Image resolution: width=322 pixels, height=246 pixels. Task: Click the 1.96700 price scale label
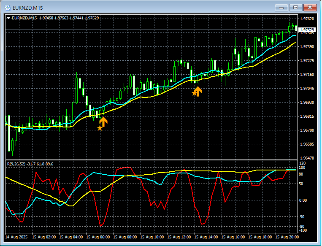[x=307, y=130]
